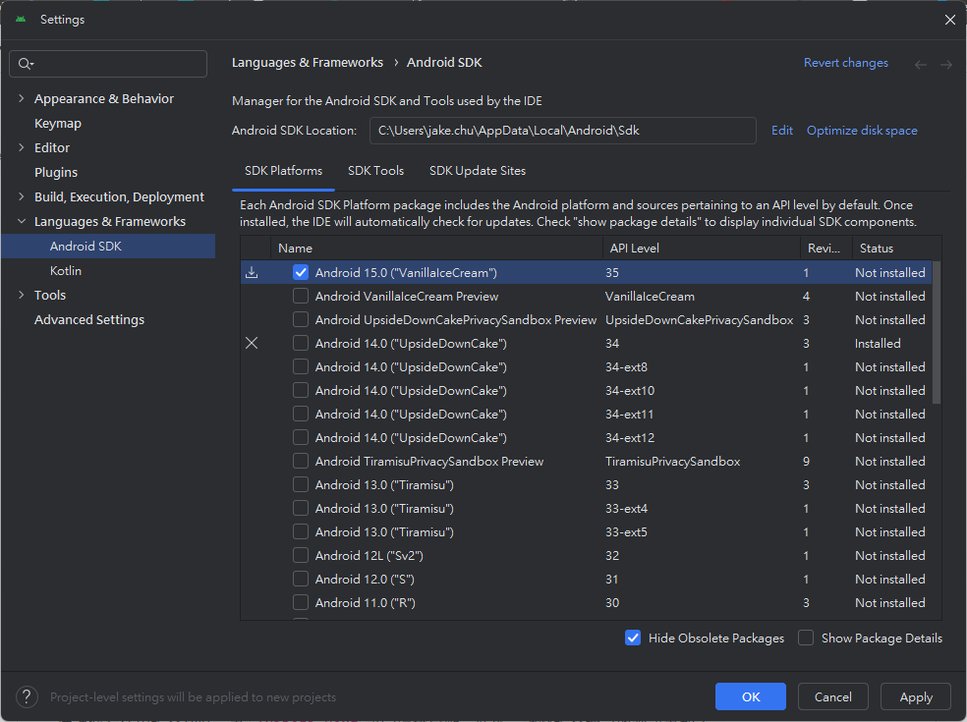
Task: Click the Revert changes link
Action: click(845, 63)
